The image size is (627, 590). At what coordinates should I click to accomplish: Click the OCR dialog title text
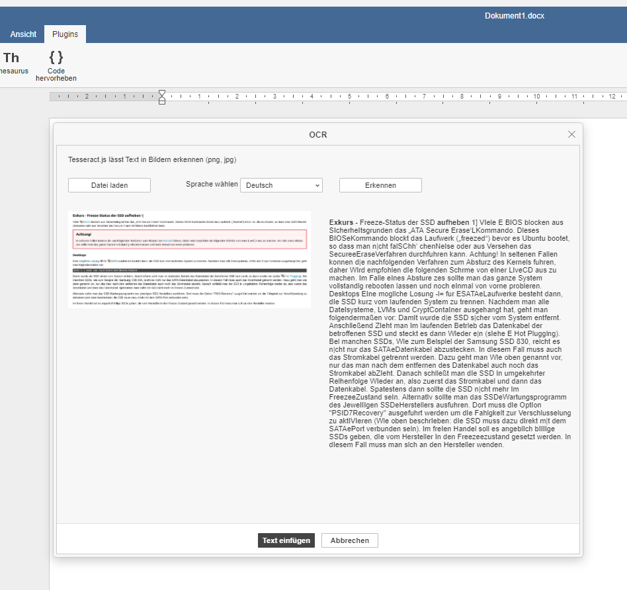pos(318,134)
